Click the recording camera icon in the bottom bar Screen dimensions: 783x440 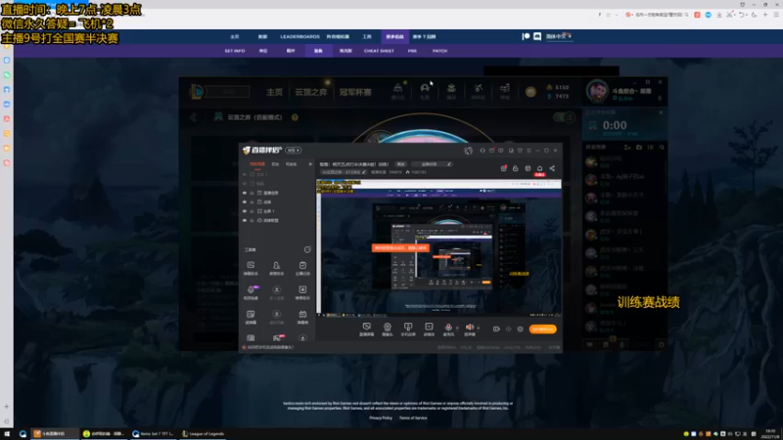pos(496,330)
